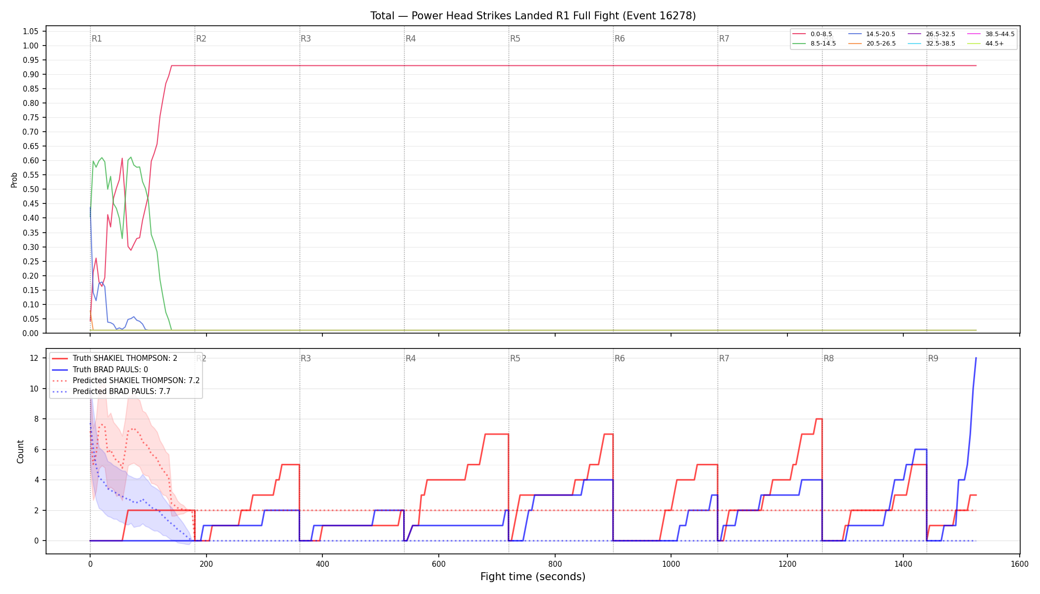Viewport: 1040px width, 594px height.
Task: Click the 1.05 tick on the Prob axis
Action: pos(31,31)
